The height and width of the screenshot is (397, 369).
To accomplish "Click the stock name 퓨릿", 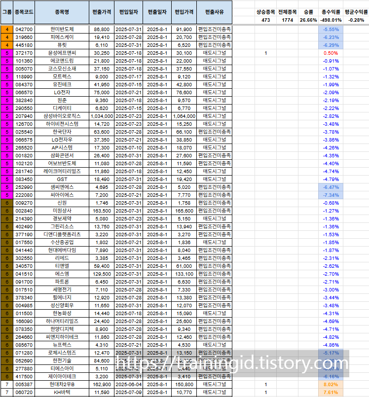I will 62,45.
